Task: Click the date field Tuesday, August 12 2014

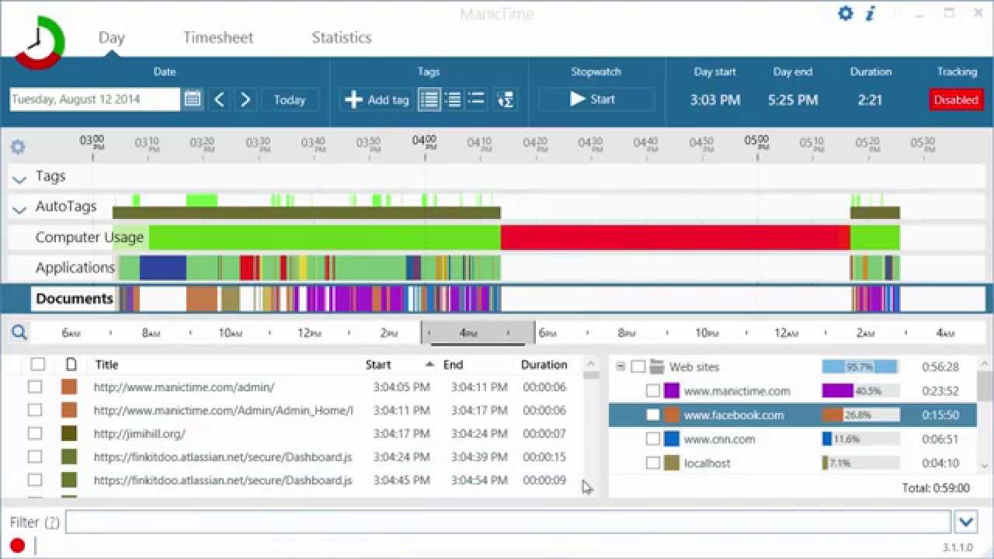Action: point(95,99)
